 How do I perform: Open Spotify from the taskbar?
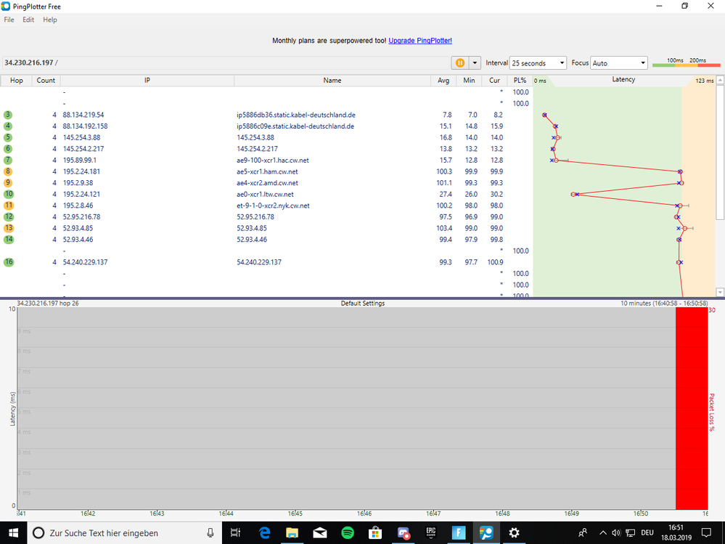pos(347,533)
